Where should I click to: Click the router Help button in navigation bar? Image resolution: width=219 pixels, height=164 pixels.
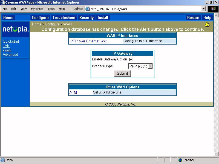tap(207, 17)
